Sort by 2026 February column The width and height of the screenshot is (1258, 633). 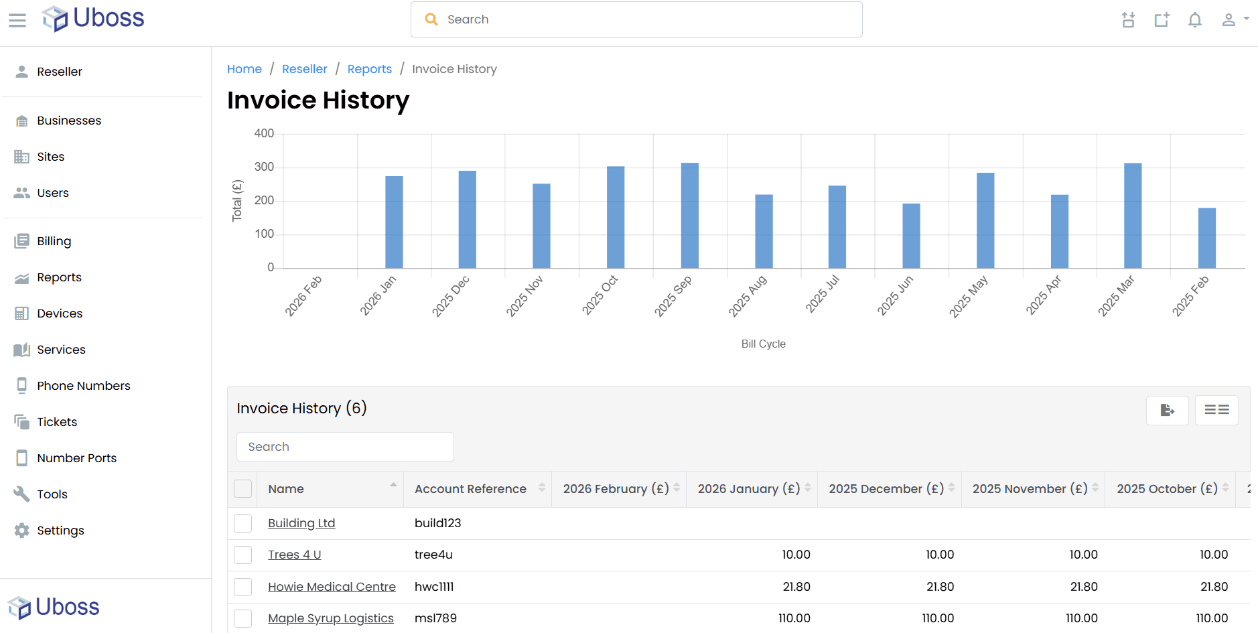pyautogui.click(x=619, y=489)
